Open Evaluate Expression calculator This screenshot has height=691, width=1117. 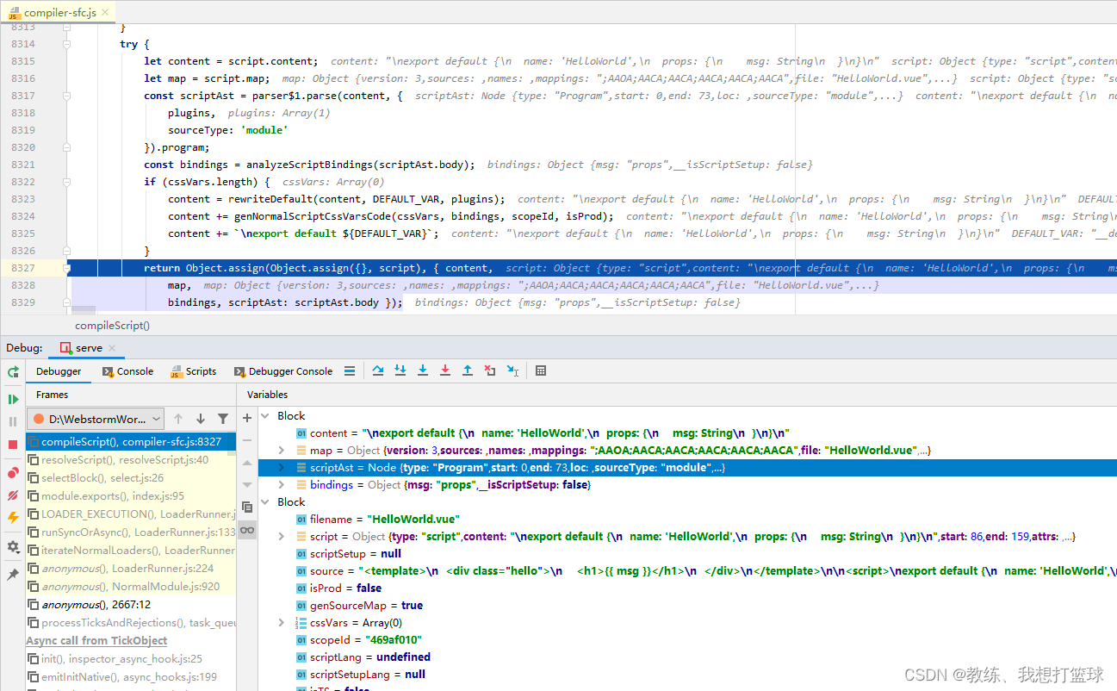[x=541, y=370]
